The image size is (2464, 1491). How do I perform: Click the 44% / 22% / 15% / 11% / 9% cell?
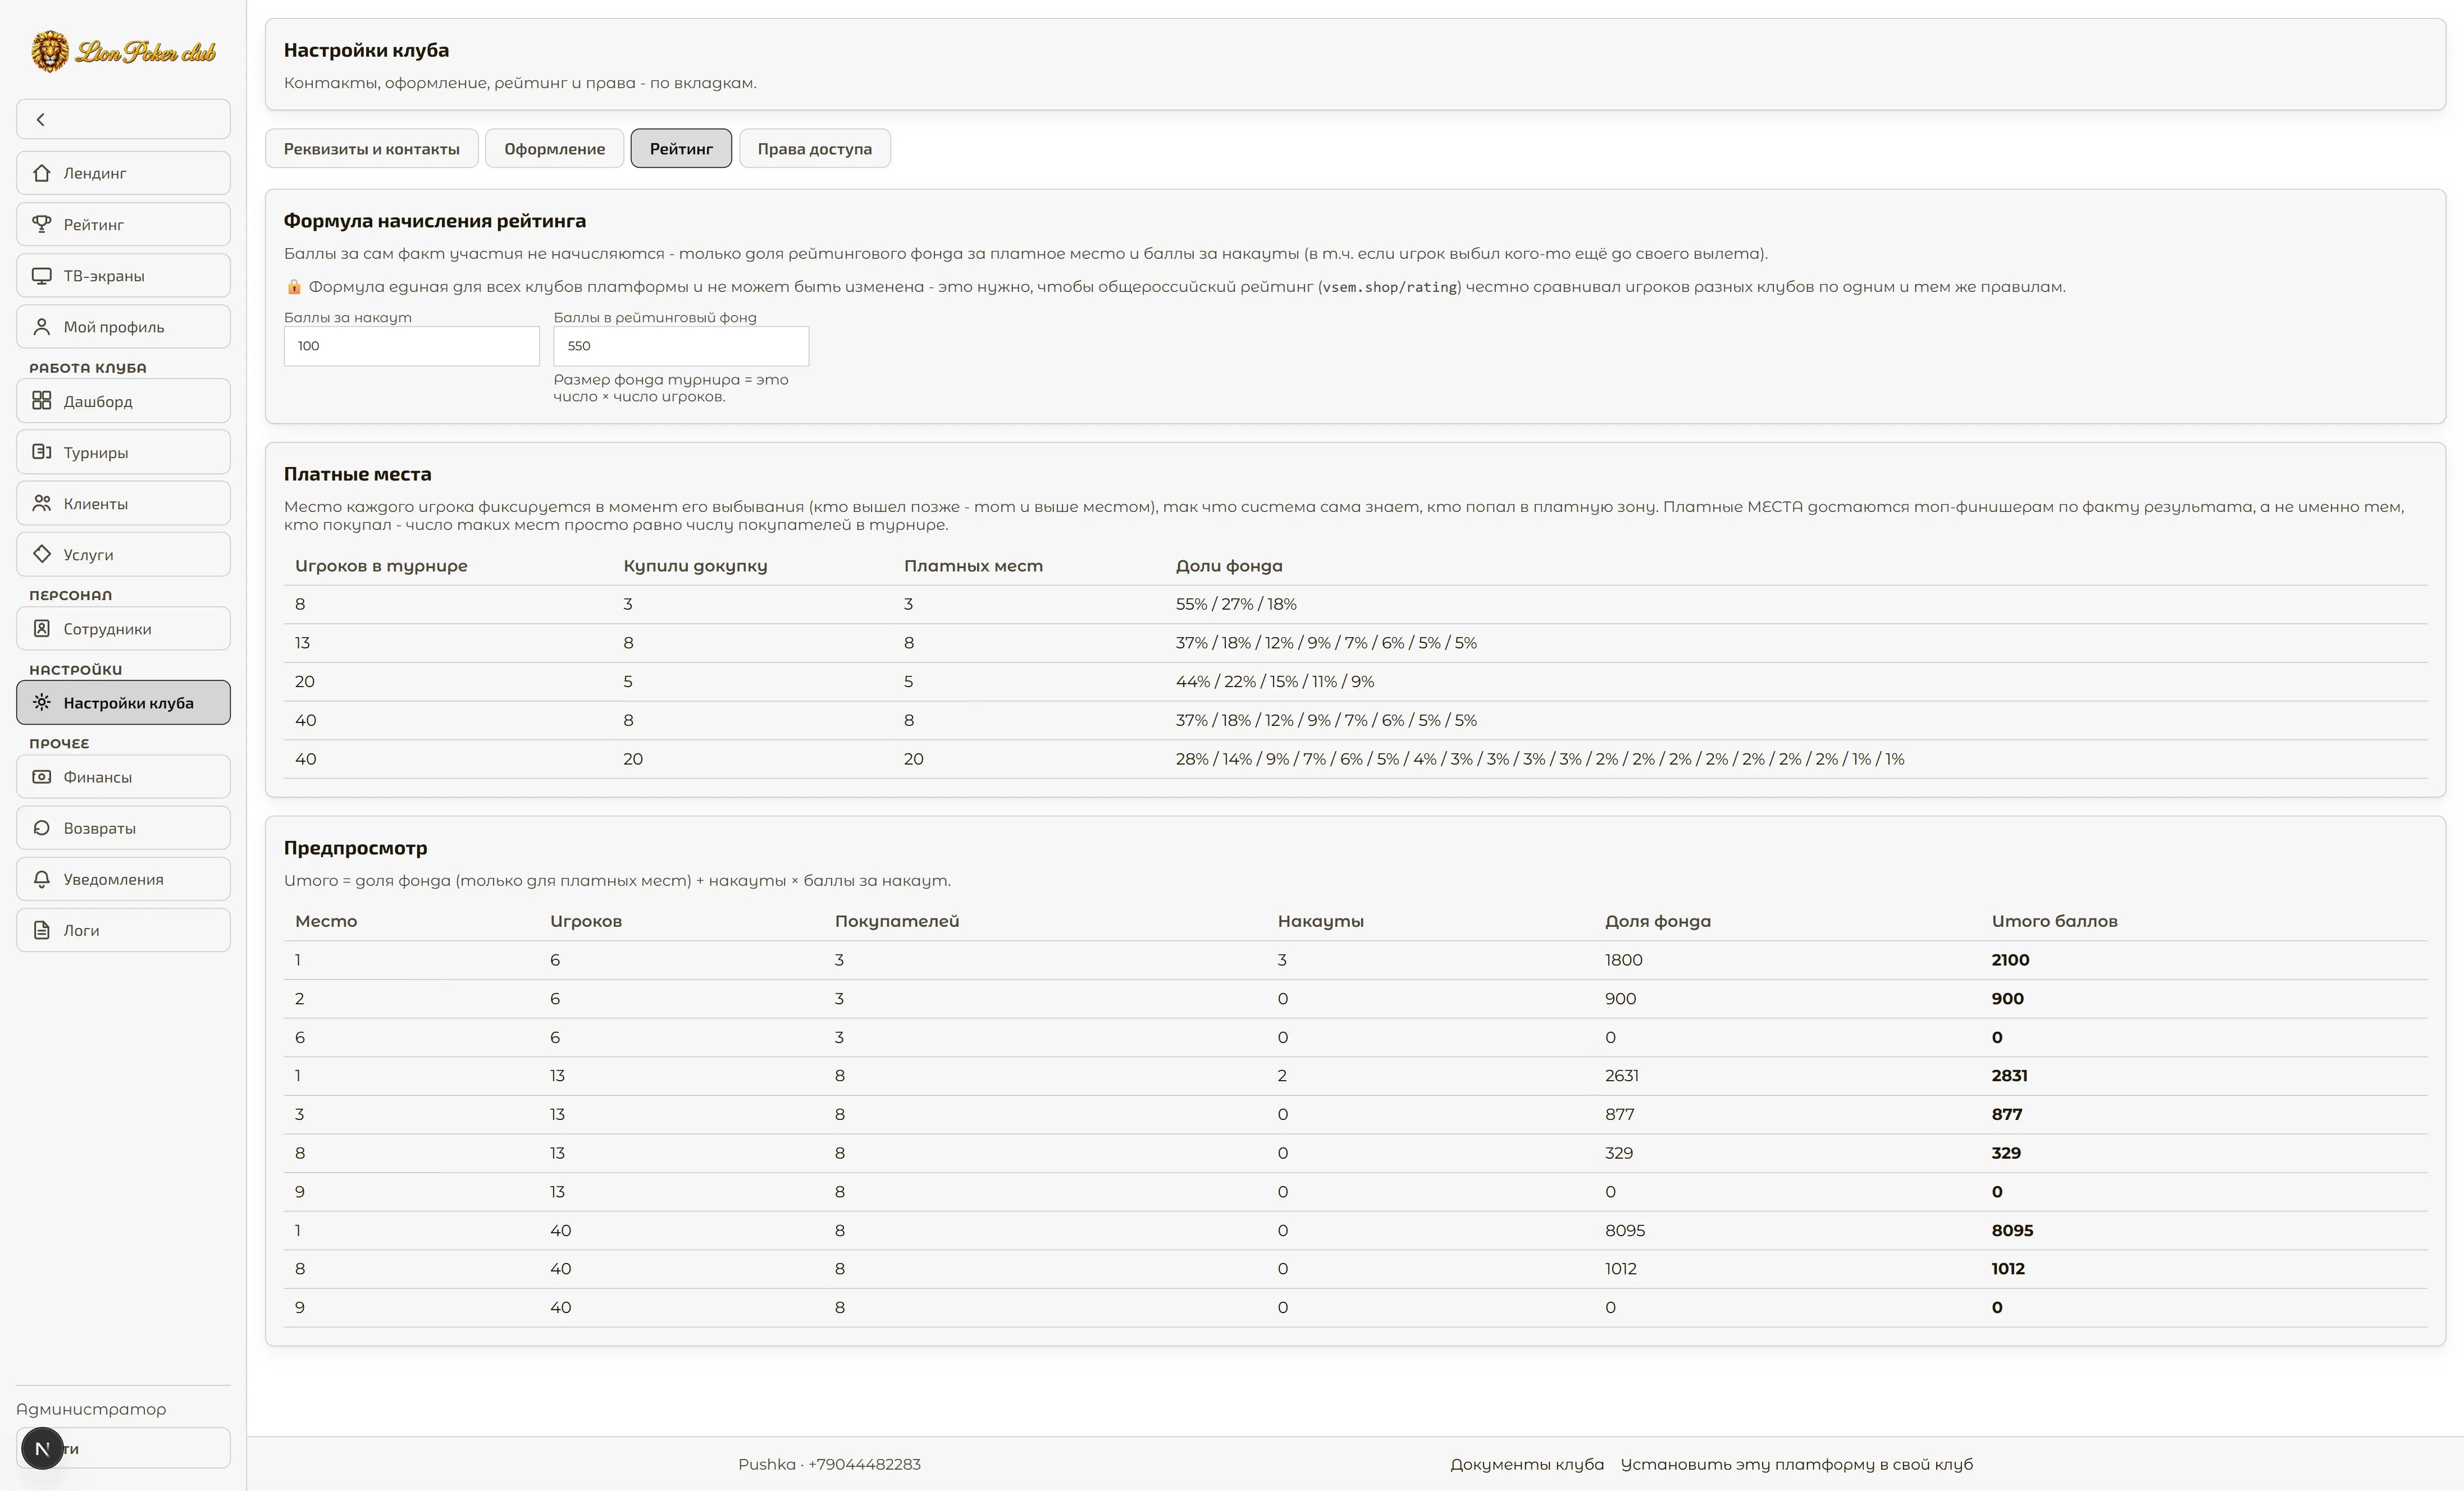1275,682
